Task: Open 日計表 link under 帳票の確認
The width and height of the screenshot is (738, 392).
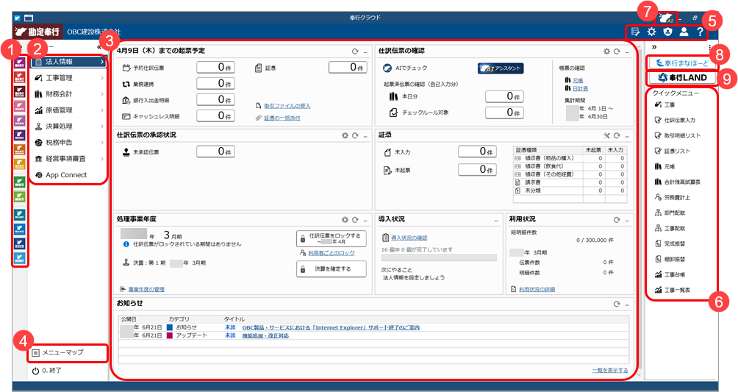Action: 580,88
